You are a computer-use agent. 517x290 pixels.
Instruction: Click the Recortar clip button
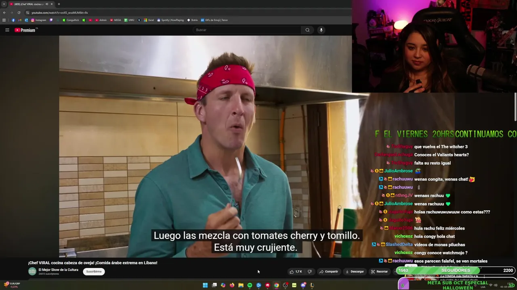pyautogui.click(x=380, y=271)
